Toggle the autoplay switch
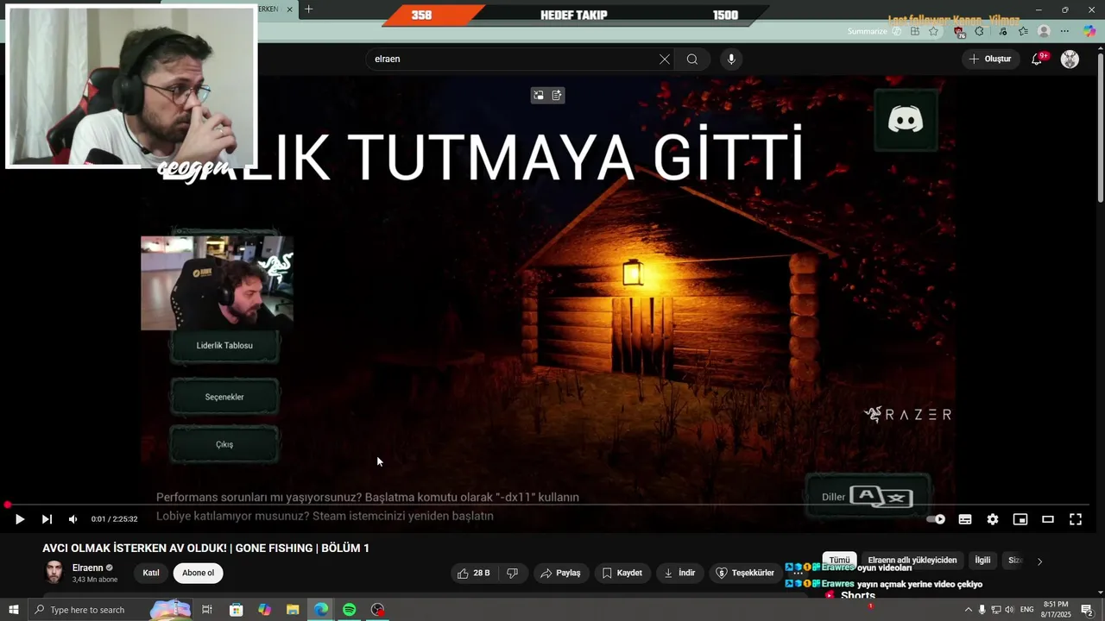The width and height of the screenshot is (1105, 621). (936, 519)
